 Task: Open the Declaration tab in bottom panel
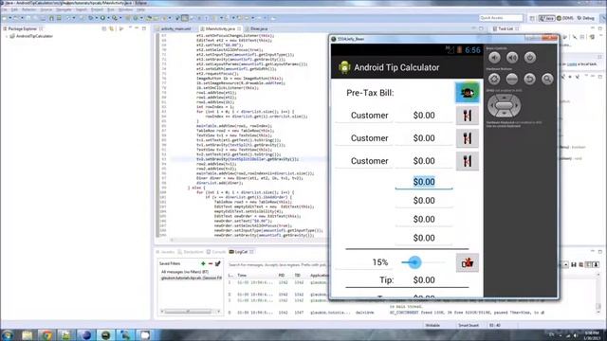191,252
